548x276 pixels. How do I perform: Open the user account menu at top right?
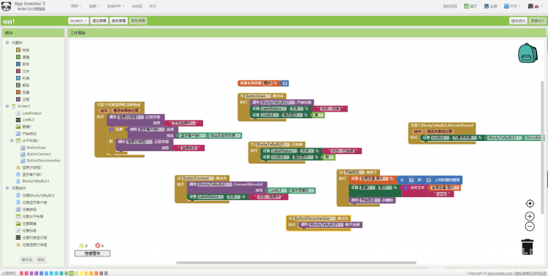536,7
